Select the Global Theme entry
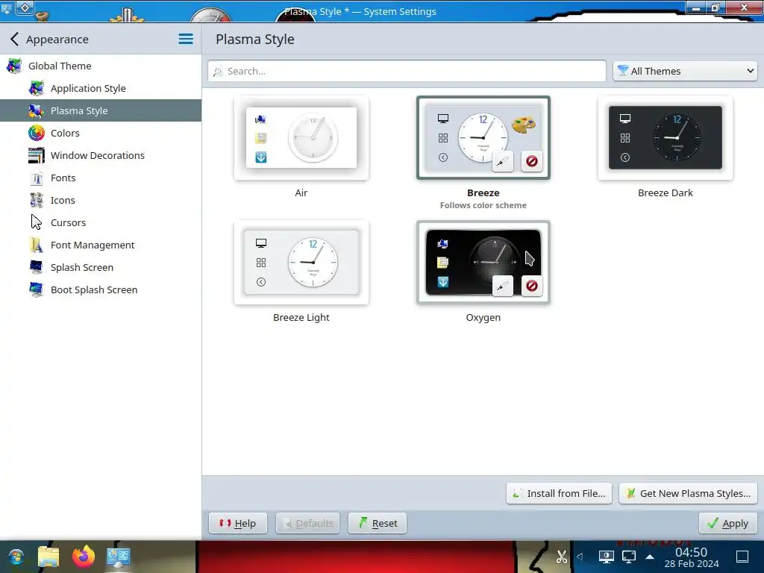The width and height of the screenshot is (764, 573). 101,66
